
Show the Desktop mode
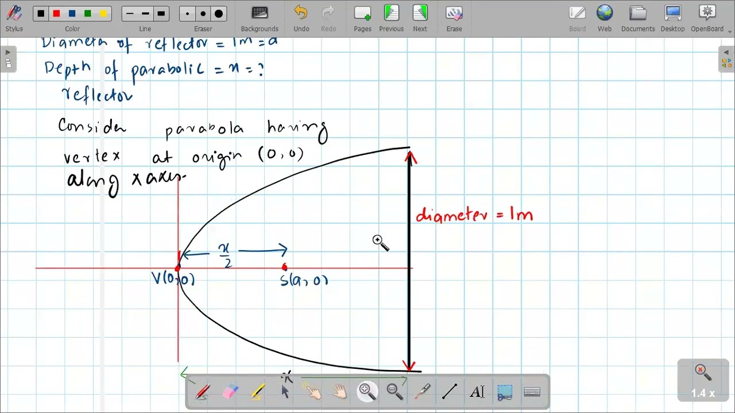[672, 18]
